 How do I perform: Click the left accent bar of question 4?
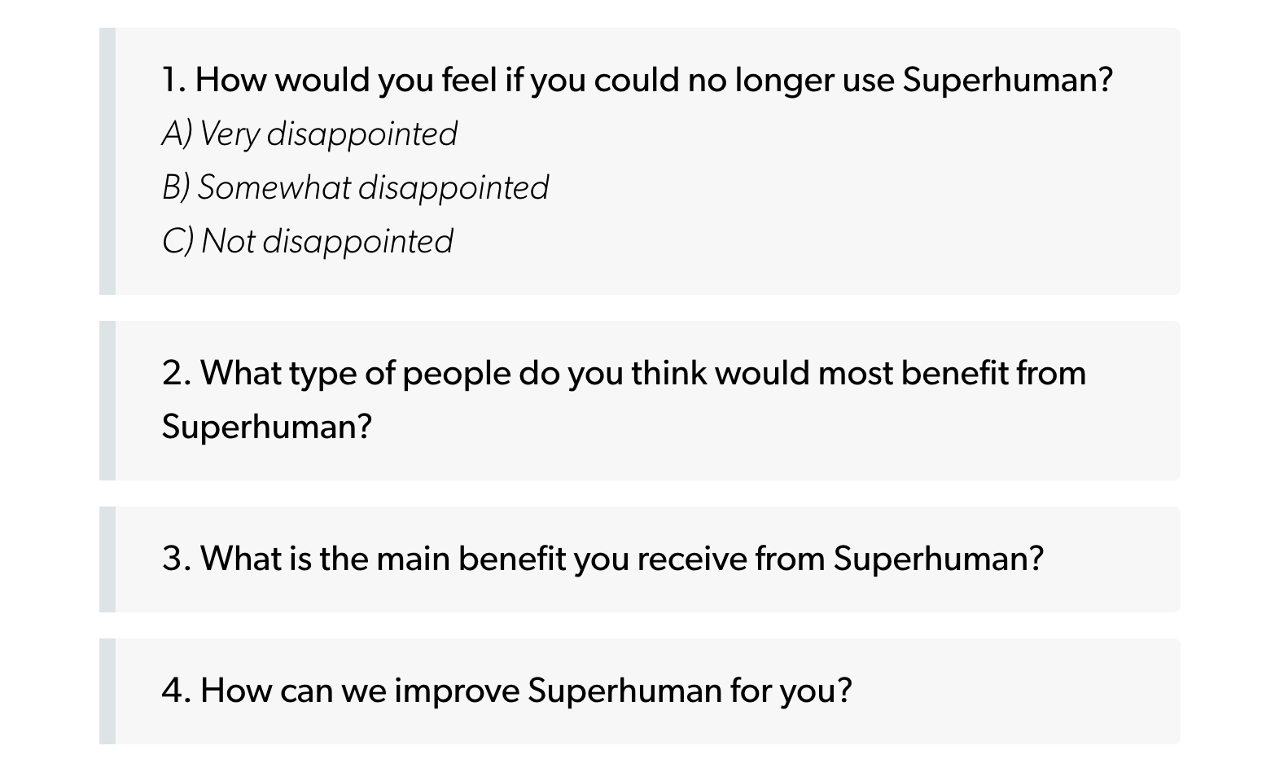pos(107,691)
